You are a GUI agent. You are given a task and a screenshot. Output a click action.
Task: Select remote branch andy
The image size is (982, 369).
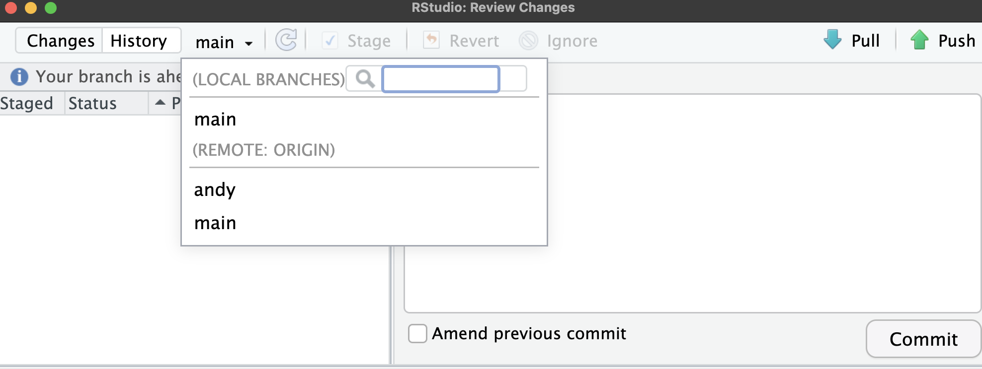coord(215,190)
